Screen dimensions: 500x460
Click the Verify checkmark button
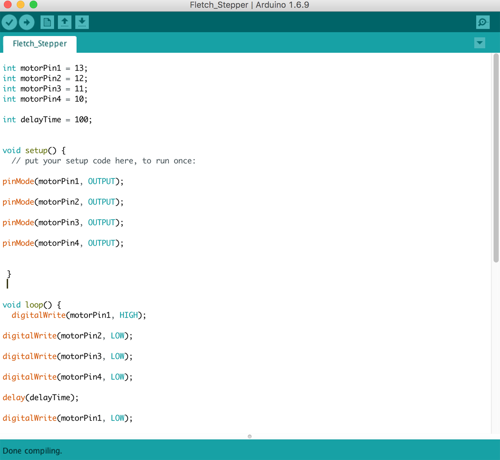(x=9, y=22)
